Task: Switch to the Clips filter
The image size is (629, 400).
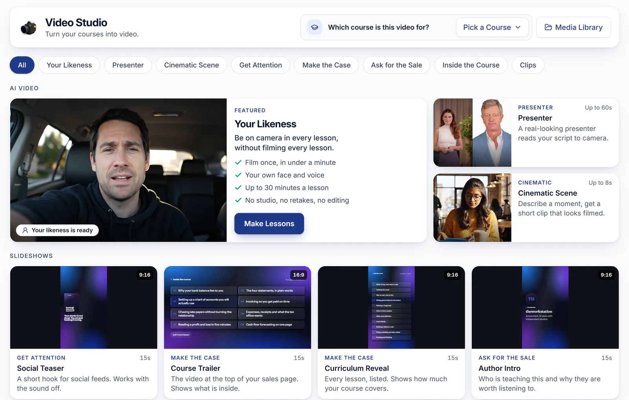Action: [528, 65]
